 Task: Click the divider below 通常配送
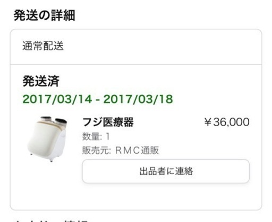coord(136,64)
